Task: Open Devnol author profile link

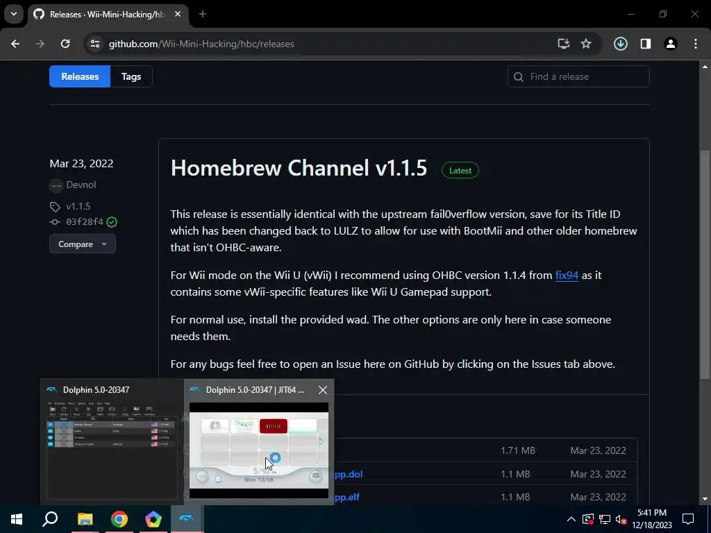Action: coord(81,185)
